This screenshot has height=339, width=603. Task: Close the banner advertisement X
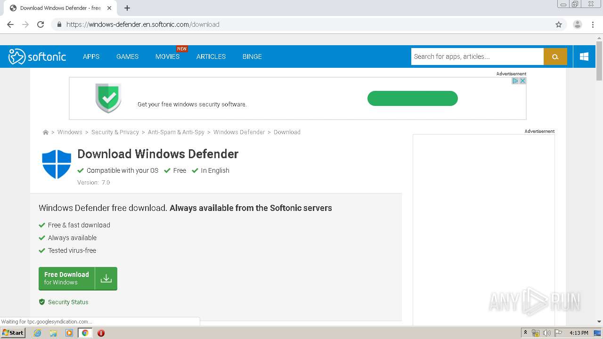(x=522, y=81)
